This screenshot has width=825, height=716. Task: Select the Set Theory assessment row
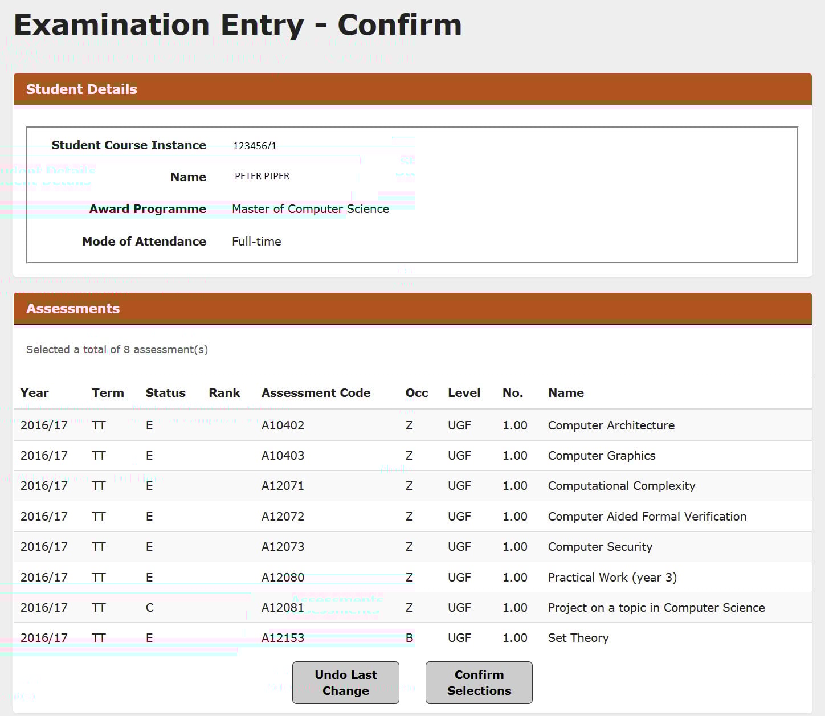pos(578,638)
